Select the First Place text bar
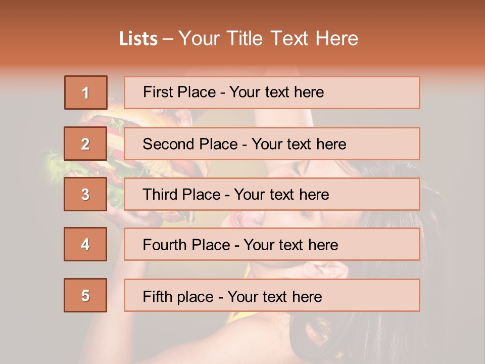Screen dimensions: 485x364 point(272,93)
